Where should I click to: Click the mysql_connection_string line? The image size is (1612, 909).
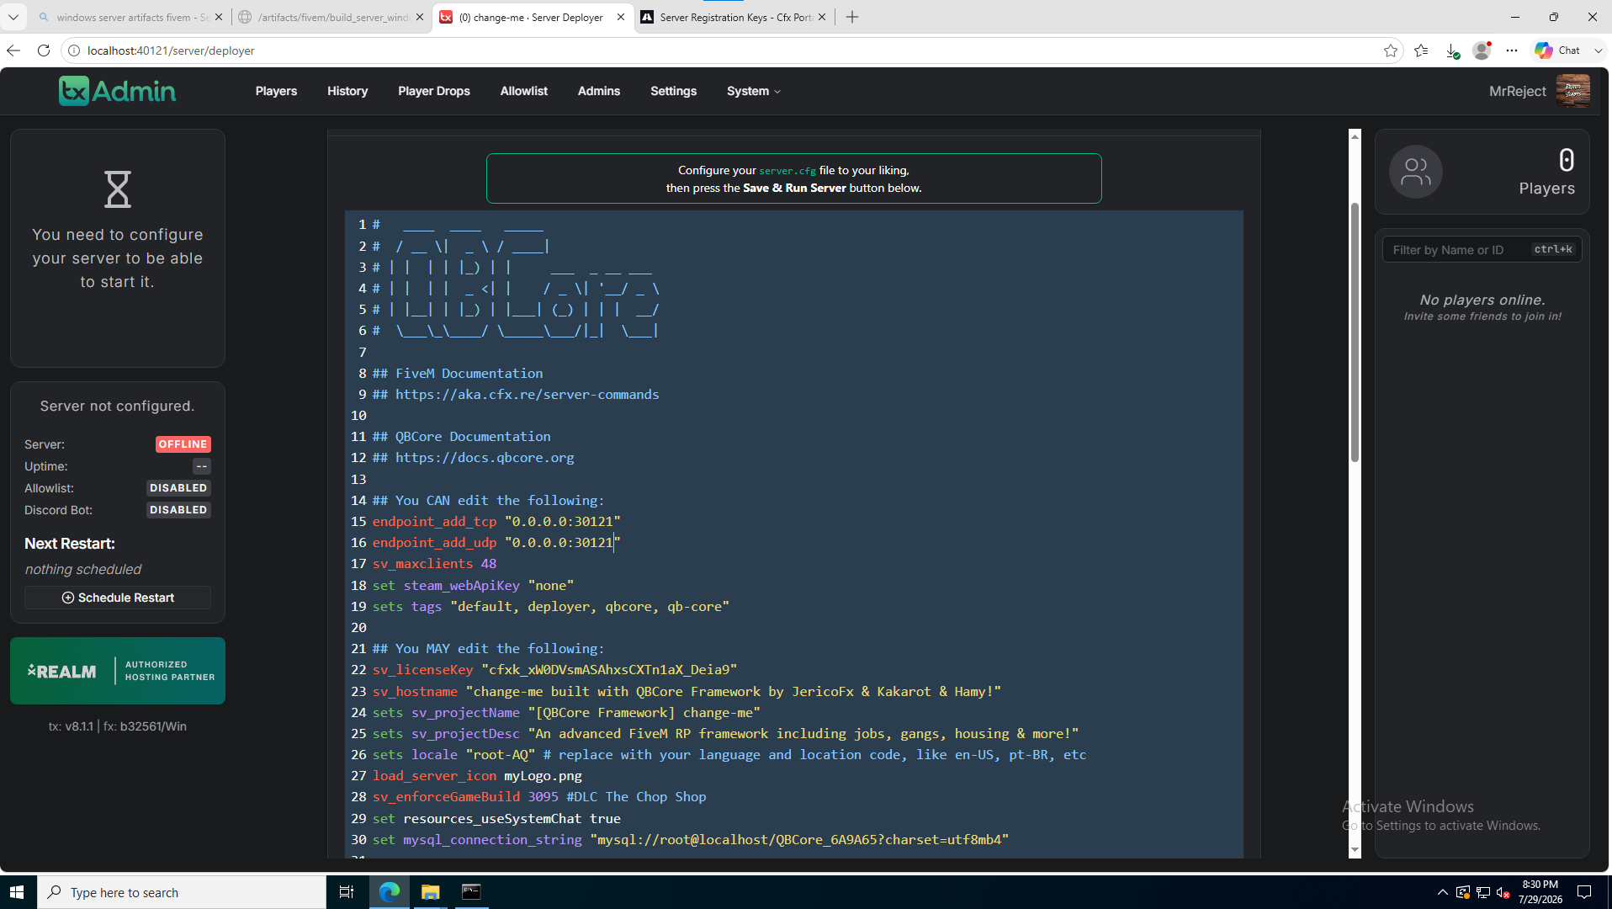[690, 840]
